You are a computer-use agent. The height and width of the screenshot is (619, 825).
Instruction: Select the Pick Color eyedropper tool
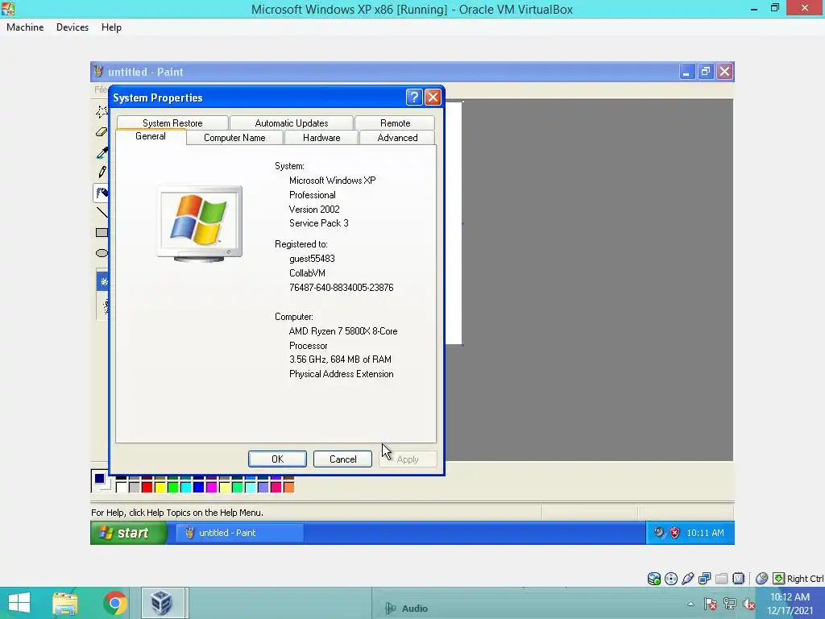(102, 152)
